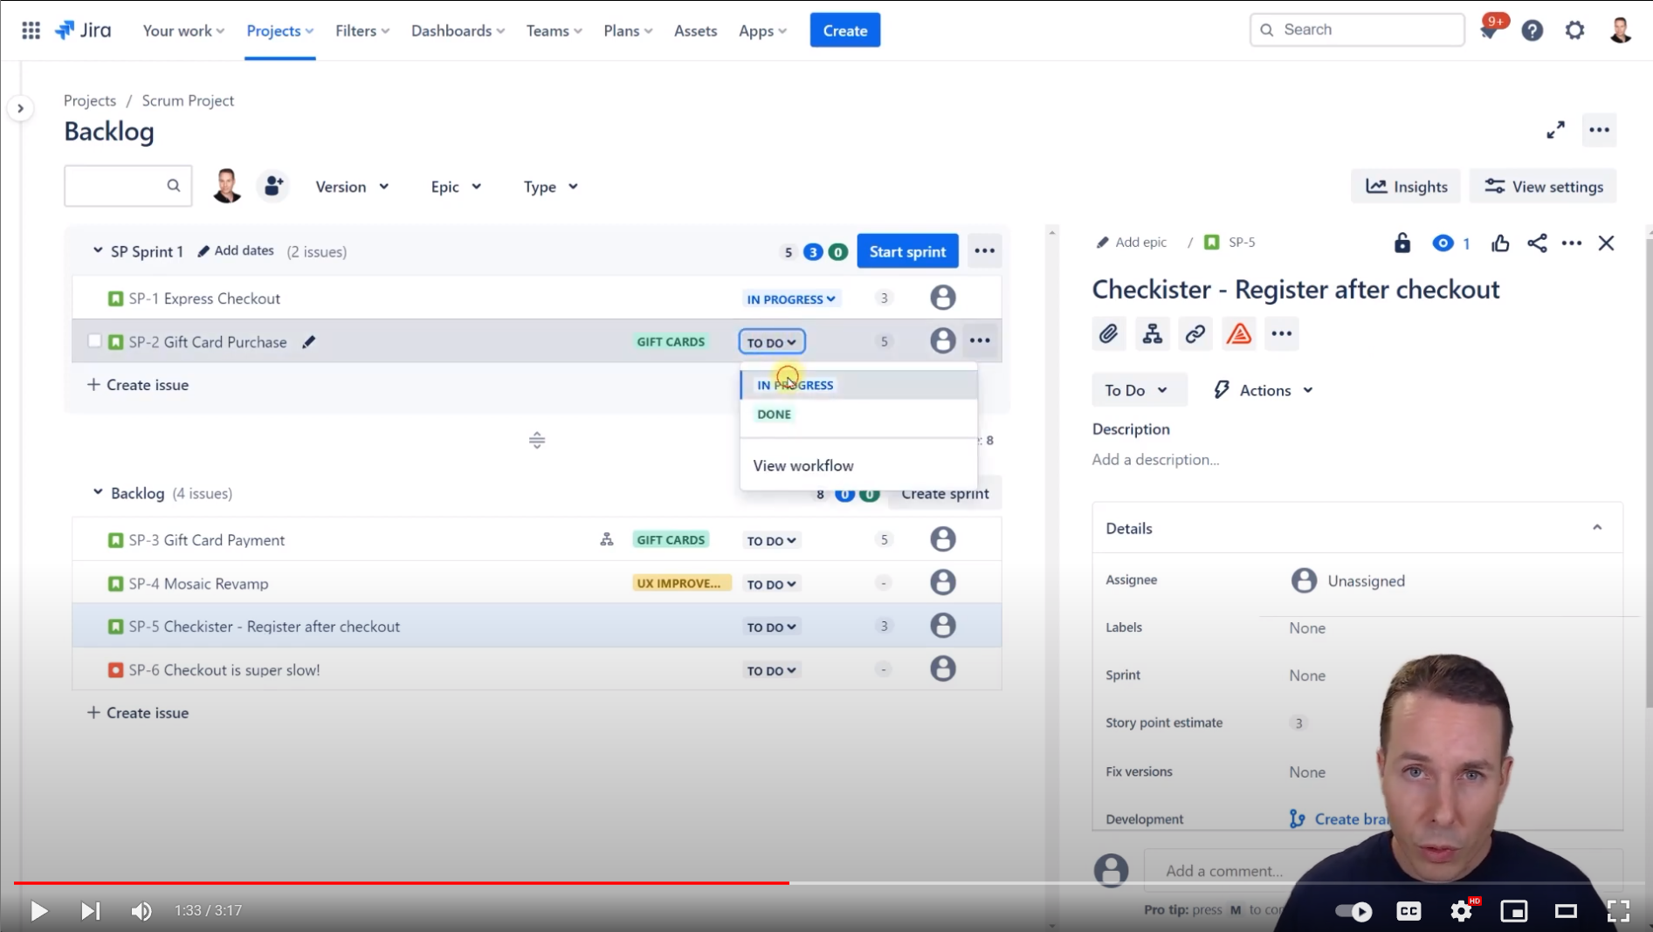Image resolution: width=1653 pixels, height=932 pixels.
Task: Vote with the thumbs up icon
Action: [x=1500, y=243]
